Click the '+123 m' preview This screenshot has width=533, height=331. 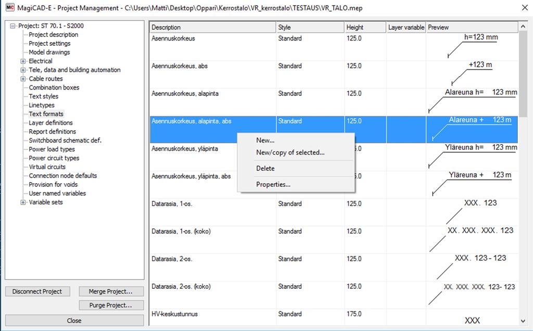pos(472,73)
